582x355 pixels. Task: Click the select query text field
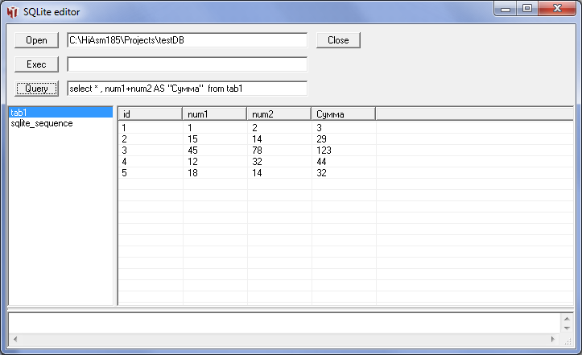(x=187, y=89)
